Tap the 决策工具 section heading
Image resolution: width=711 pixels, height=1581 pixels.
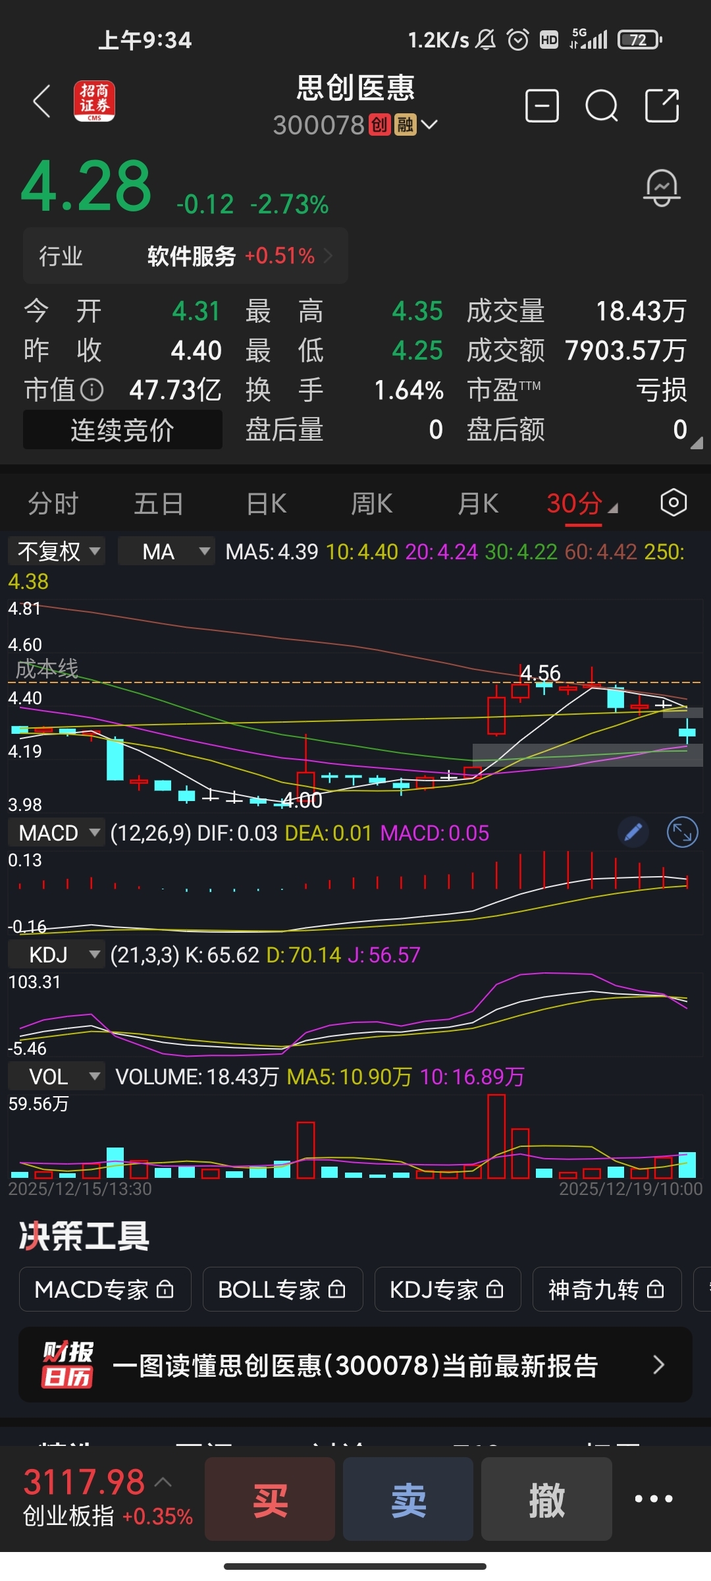pos(84,1236)
